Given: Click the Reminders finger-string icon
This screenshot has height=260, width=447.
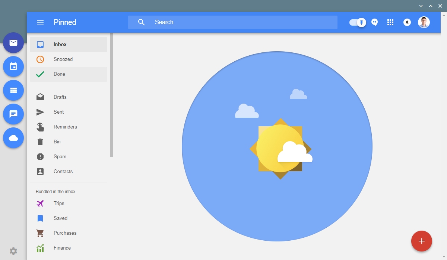Looking at the screenshot, I should 40,127.
